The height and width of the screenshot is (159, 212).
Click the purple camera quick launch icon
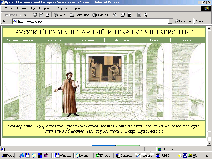pyautogui.click(x=46, y=156)
